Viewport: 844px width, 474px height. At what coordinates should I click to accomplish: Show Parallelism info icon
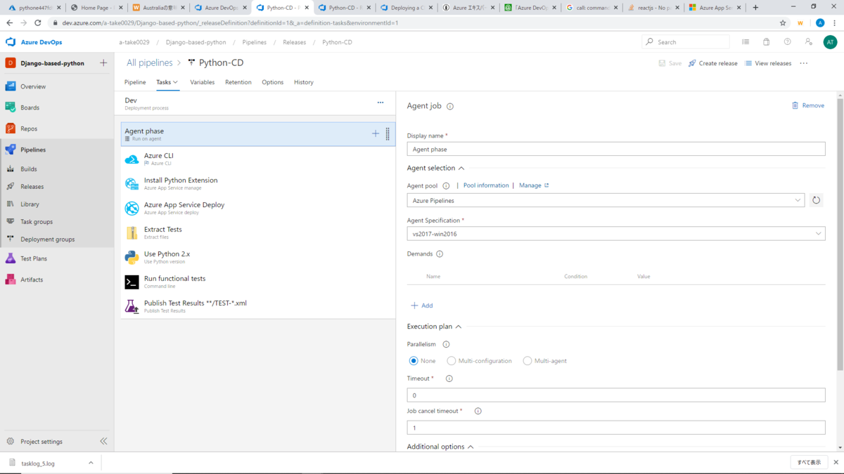(x=446, y=345)
